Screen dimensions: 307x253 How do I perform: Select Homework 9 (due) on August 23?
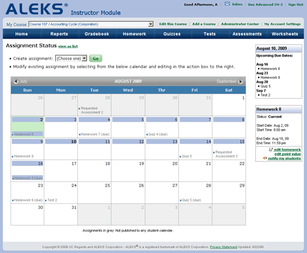pos(27,200)
